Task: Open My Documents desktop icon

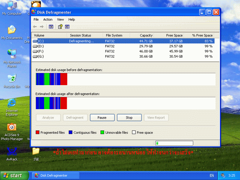Action: coord(12,33)
